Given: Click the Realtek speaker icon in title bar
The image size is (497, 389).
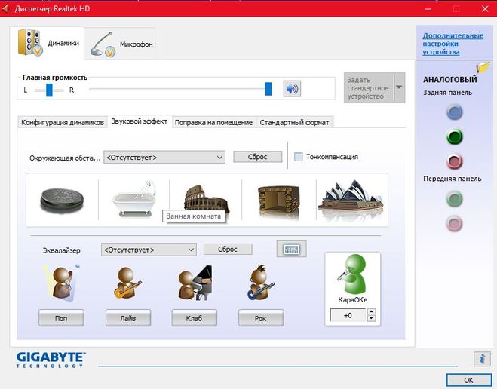Looking at the screenshot, I should tap(6, 8).
